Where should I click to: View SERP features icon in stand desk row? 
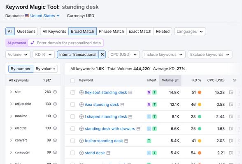[x=231, y=153]
